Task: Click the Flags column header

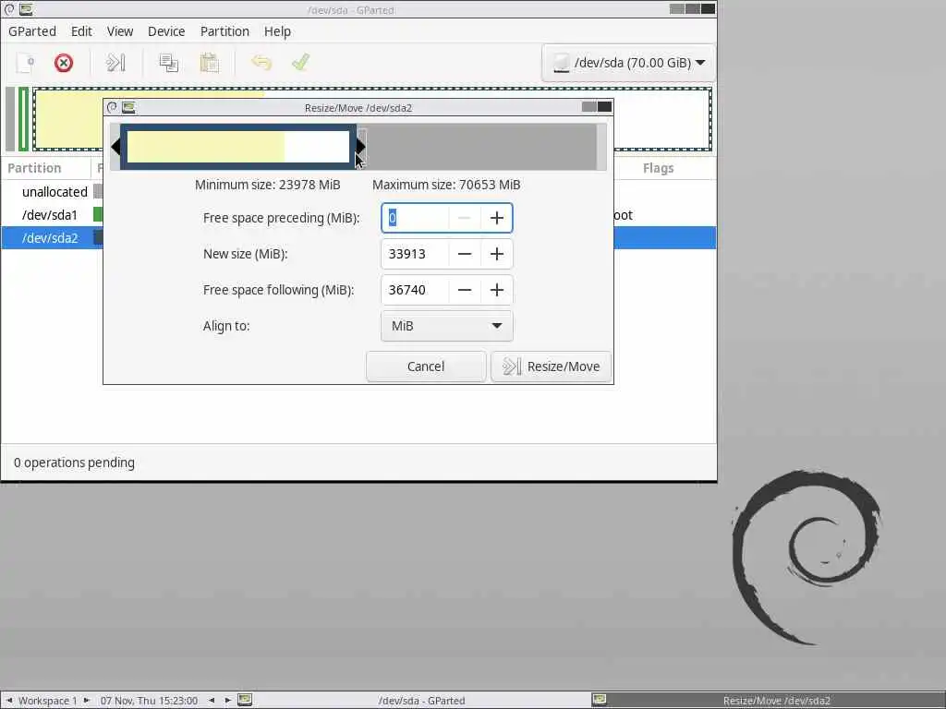Action: [x=658, y=168]
